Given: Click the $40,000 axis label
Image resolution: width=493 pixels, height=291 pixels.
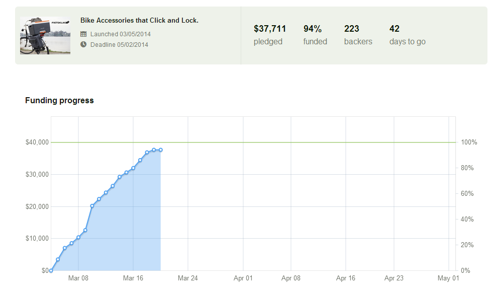Looking at the screenshot, I should click(x=37, y=142).
